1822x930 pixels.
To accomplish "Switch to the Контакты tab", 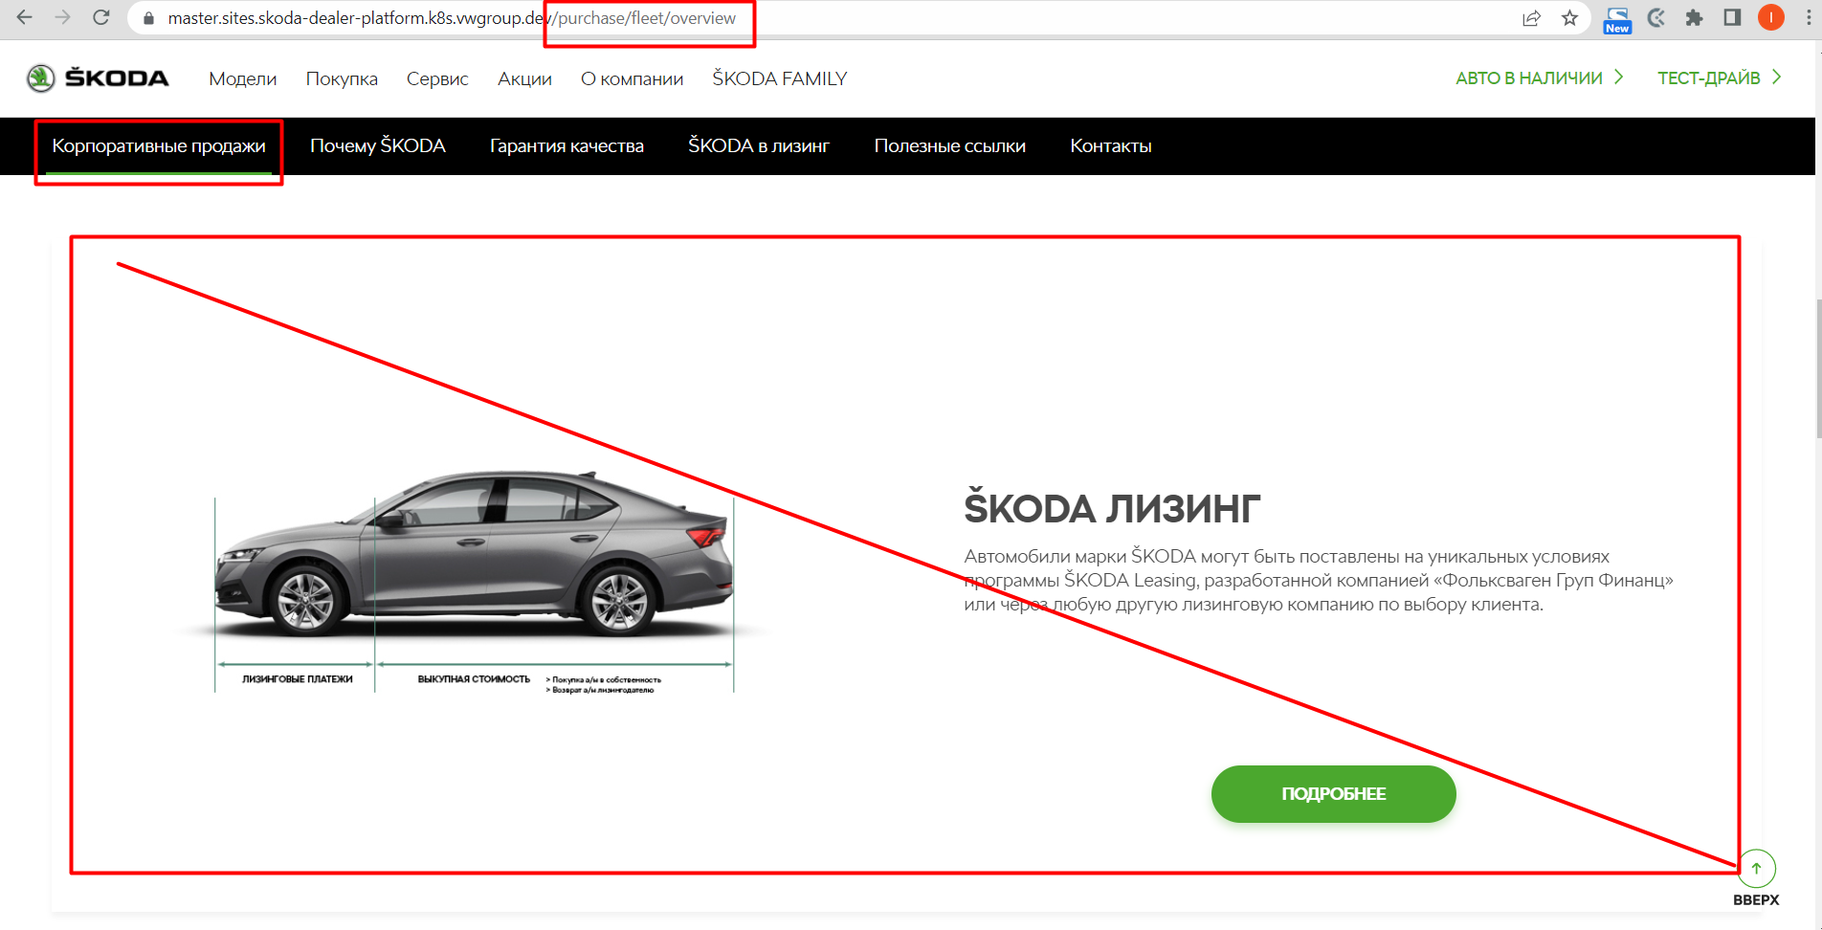I will [1110, 145].
